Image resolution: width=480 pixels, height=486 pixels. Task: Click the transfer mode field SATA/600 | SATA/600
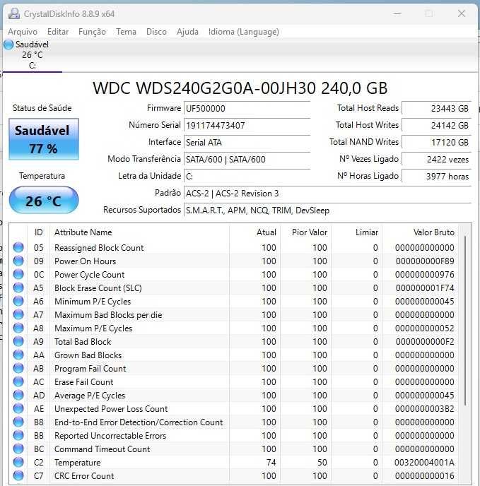click(x=247, y=160)
